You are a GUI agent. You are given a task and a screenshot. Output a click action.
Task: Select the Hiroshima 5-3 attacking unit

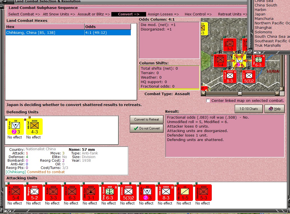pos(204,192)
